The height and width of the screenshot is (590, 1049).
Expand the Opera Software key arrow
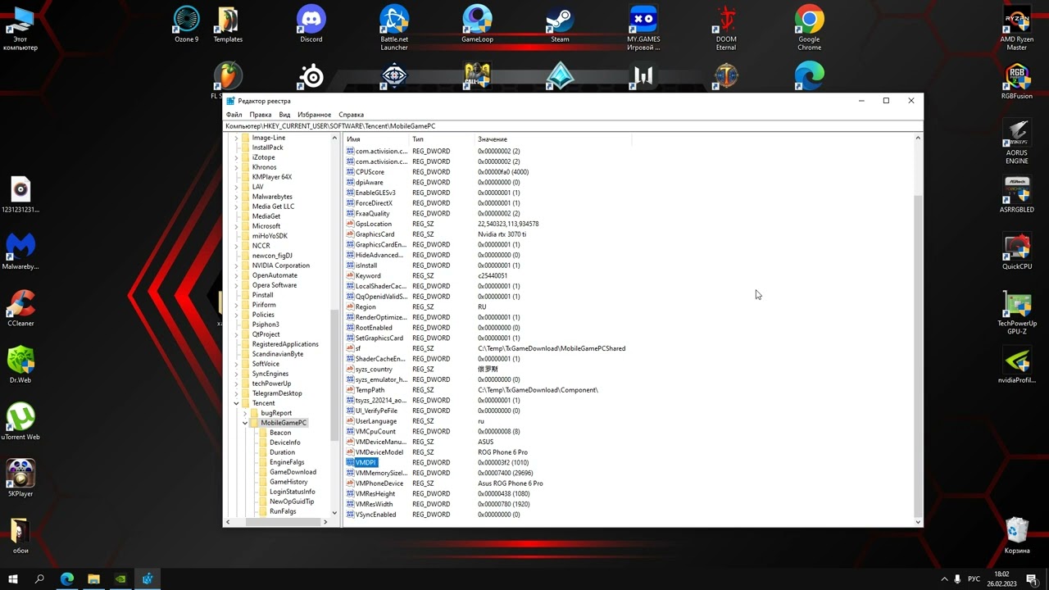click(237, 285)
